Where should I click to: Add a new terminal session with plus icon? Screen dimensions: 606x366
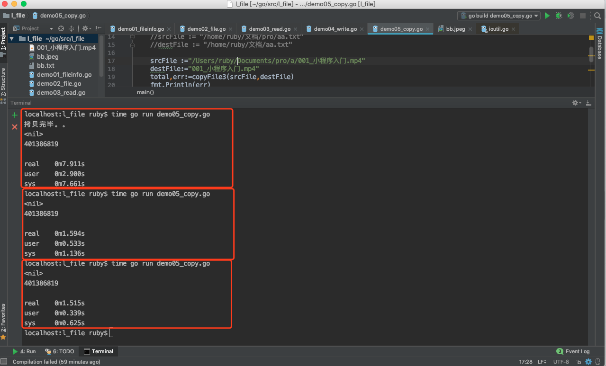click(15, 115)
